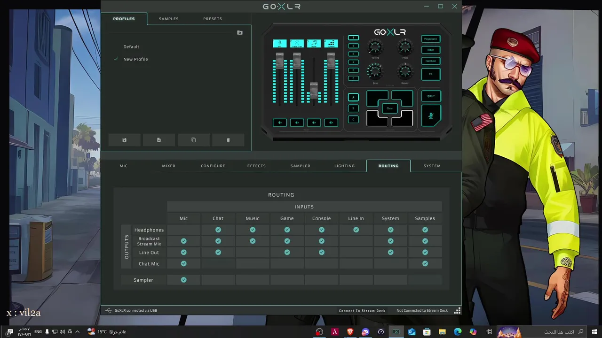Screen dimensions: 602x338
Task: Open File Explorer from the taskbar
Action: pyautogui.click(x=442, y=332)
